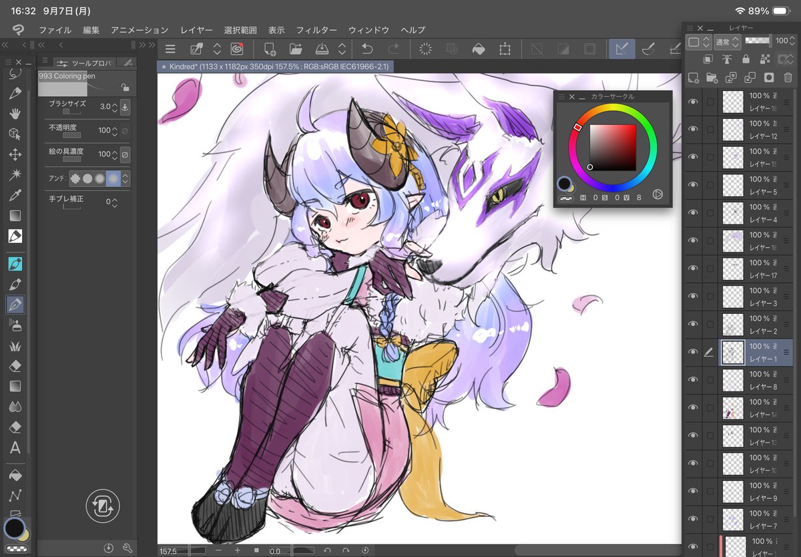Open CLIP STUDIO spiral icon with red dot
The height and width of the screenshot is (557, 801).
coord(237,49)
